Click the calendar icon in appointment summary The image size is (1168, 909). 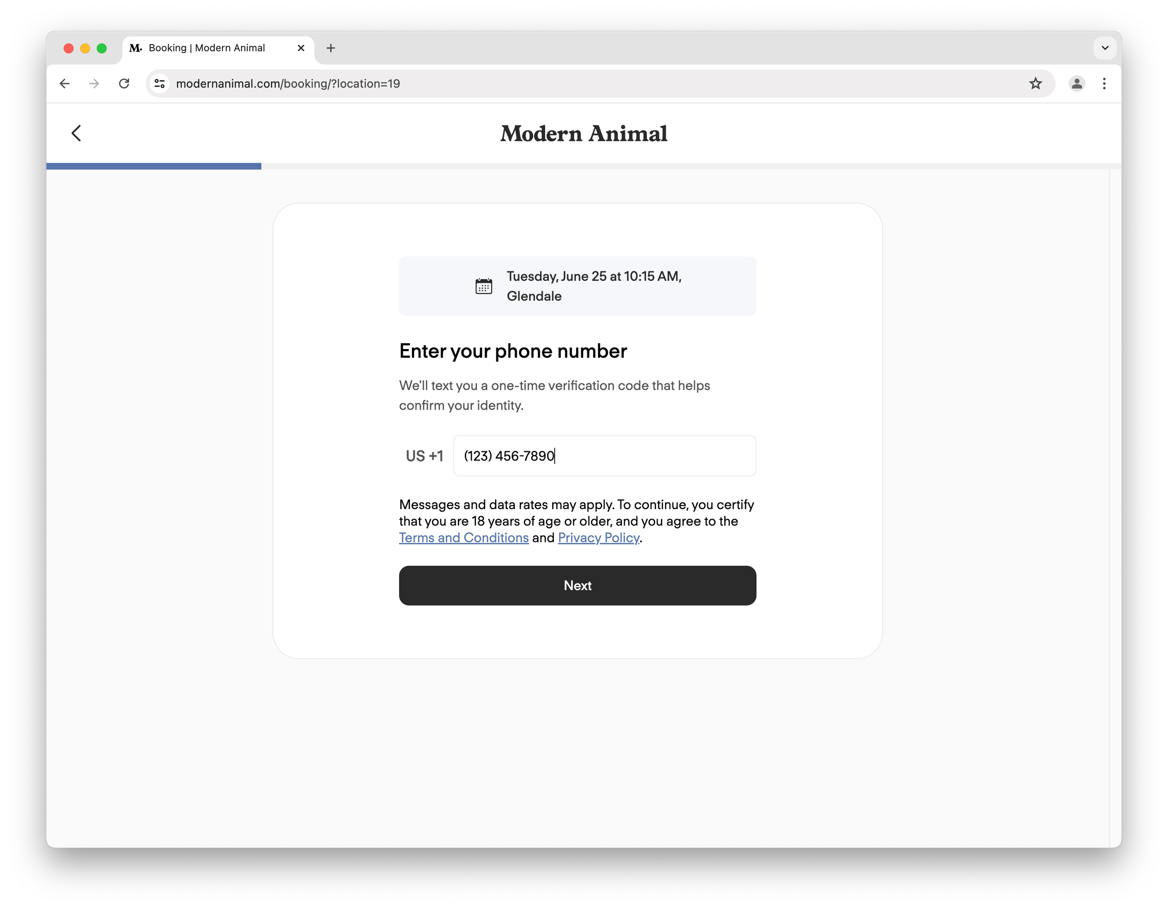click(x=484, y=286)
